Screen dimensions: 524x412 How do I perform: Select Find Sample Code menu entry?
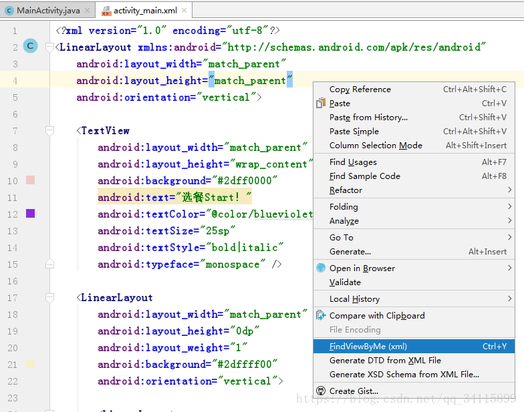(x=414, y=176)
